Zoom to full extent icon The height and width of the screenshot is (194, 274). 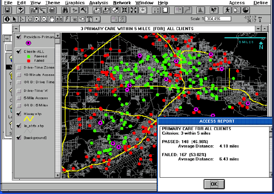click(x=97, y=10)
